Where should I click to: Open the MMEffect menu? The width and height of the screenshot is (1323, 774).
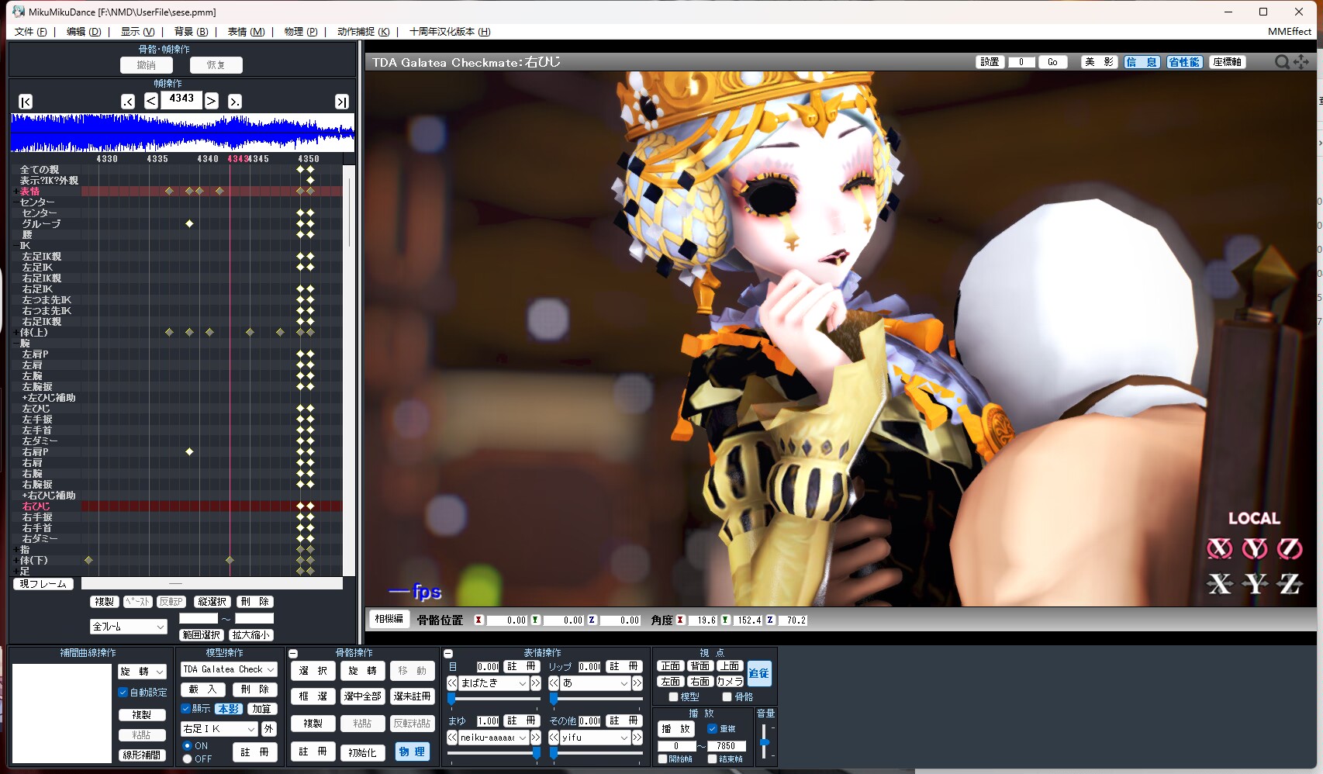pos(1290,32)
